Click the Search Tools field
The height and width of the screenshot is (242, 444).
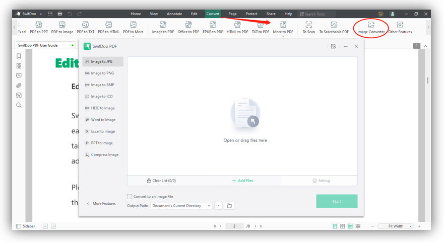pyautogui.click(x=316, y=14)
